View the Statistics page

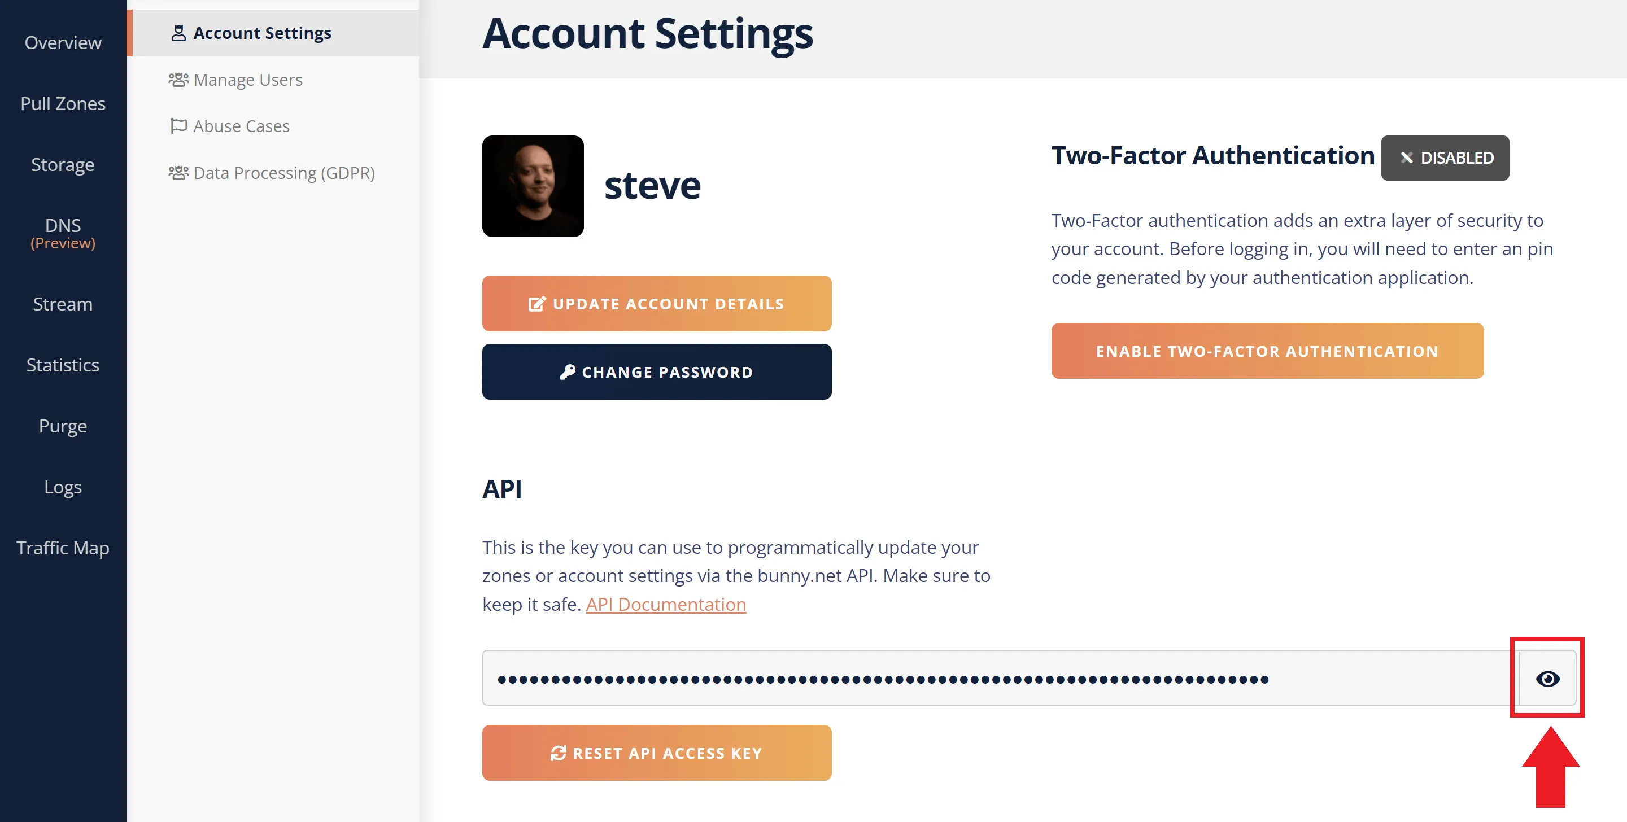coord(63,365)
